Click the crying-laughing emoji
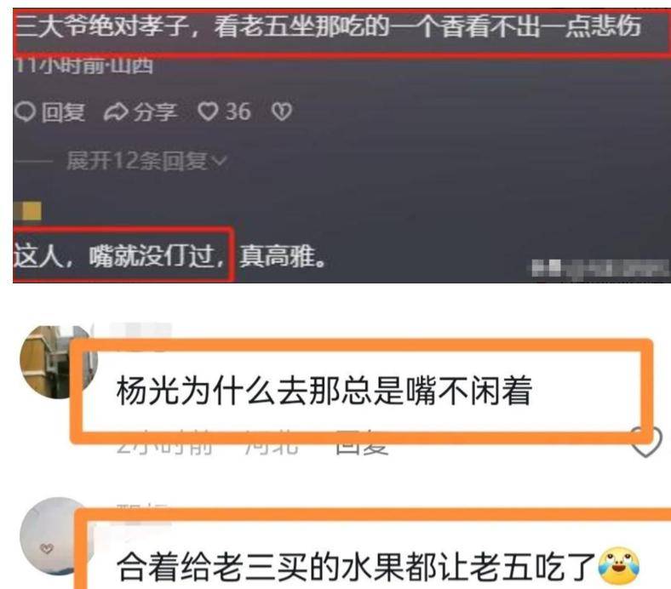This screenshot has height=589, width=671. (x=619, y=567)
